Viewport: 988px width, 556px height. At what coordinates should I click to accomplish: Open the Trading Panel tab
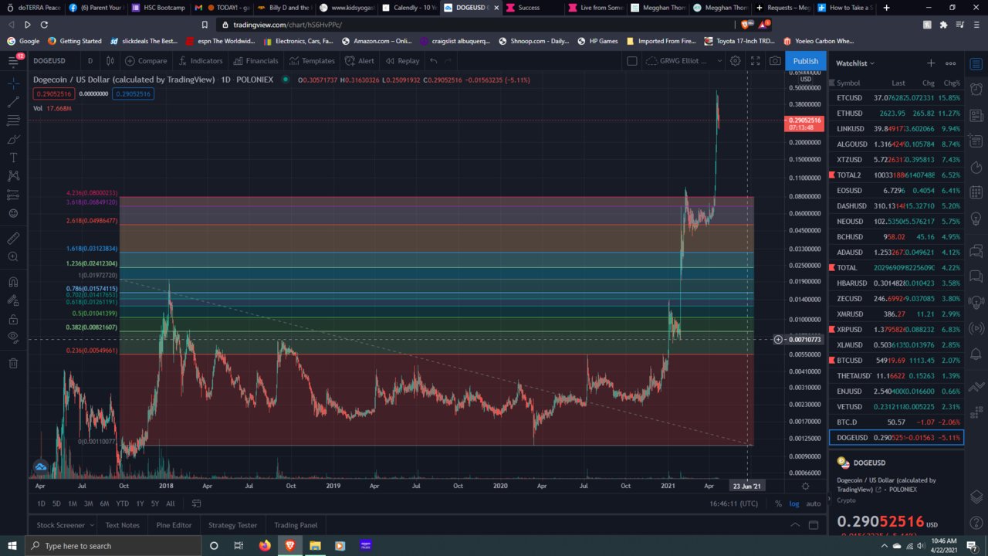point(296,525)
